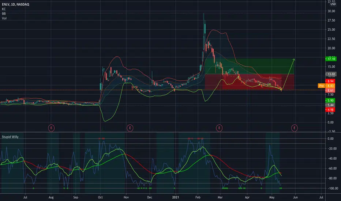Screen dimensions: 341x201
Task: Open the USD currency selector
Action: click(x=333, y=4)
